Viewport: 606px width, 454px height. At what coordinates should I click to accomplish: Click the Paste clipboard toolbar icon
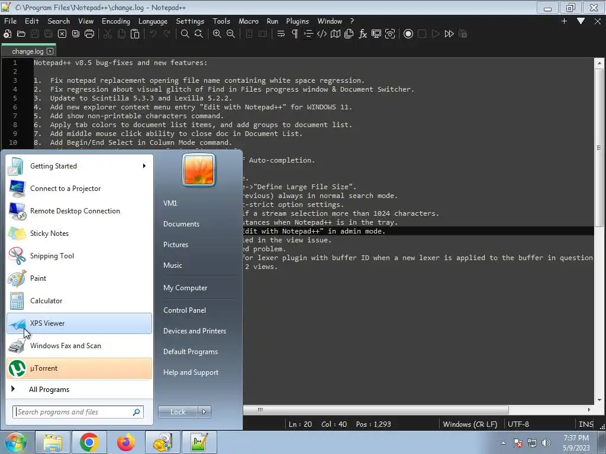135,34
